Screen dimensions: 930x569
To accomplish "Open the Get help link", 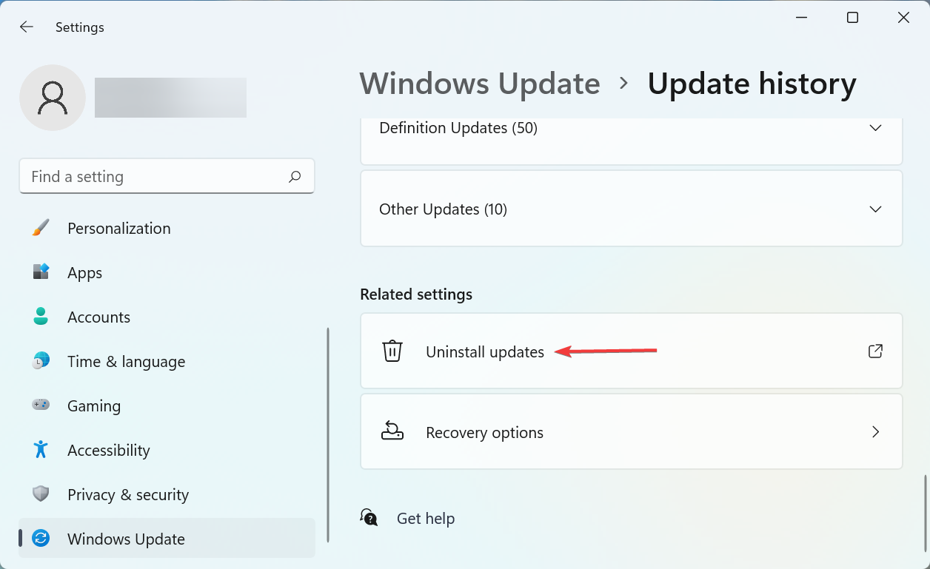I will 426,519.
